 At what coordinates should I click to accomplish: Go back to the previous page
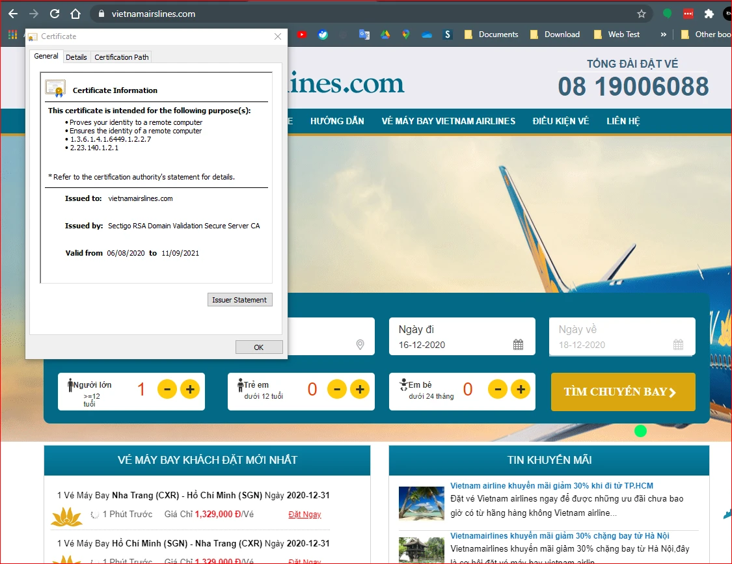[13, 14]
